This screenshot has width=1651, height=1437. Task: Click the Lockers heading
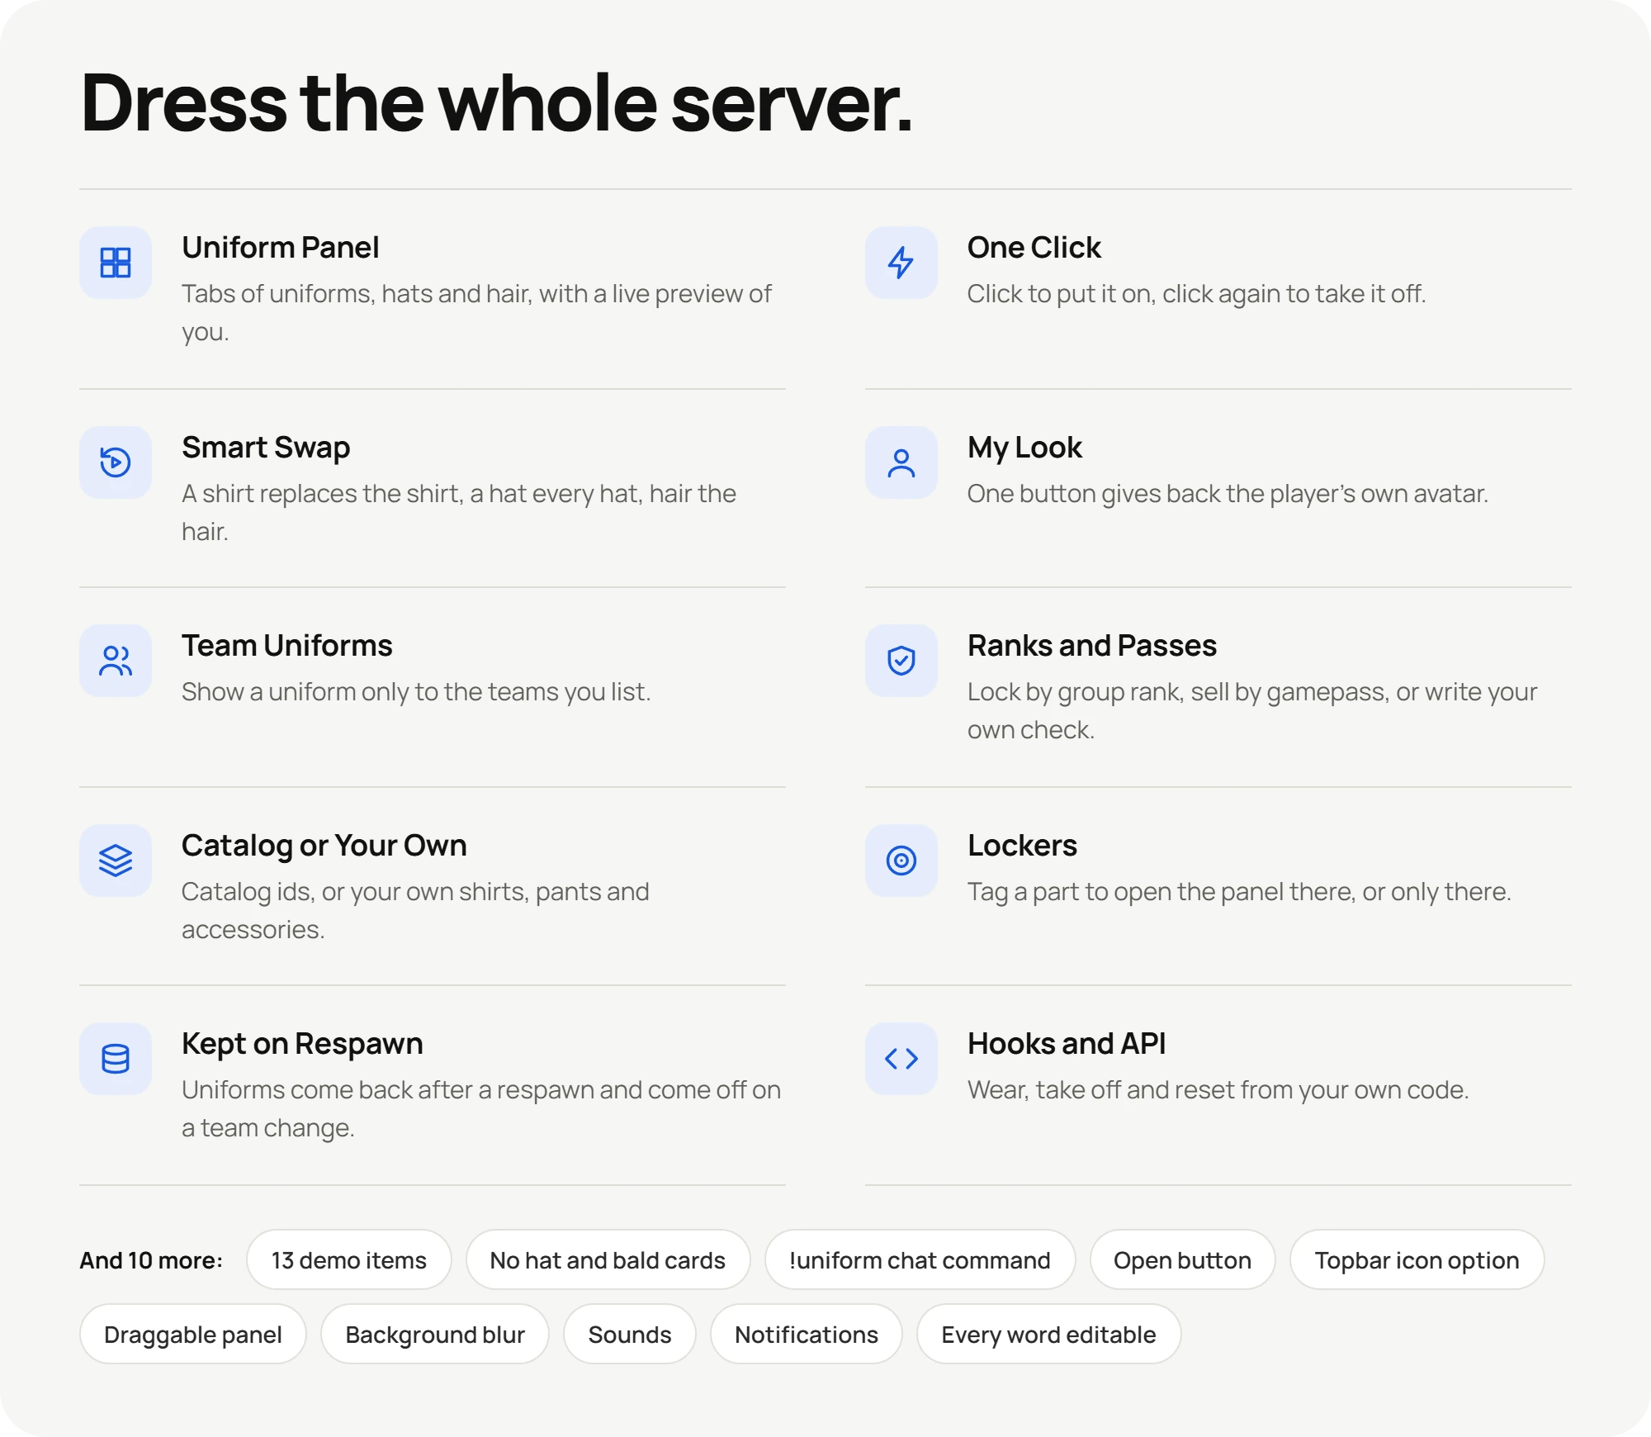1022,846
